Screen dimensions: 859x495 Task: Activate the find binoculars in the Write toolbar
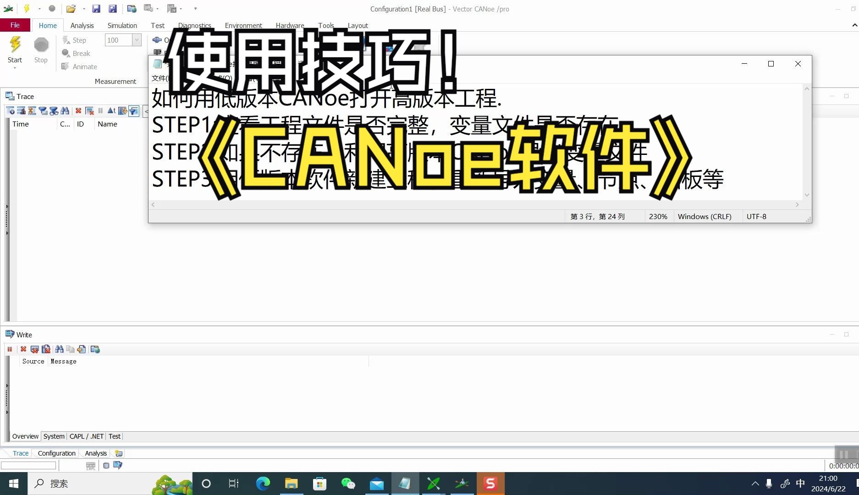(60, 349)
